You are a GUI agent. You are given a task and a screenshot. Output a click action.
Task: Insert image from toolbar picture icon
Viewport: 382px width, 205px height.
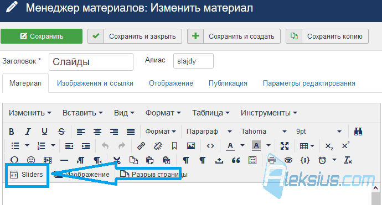(191, 146)
